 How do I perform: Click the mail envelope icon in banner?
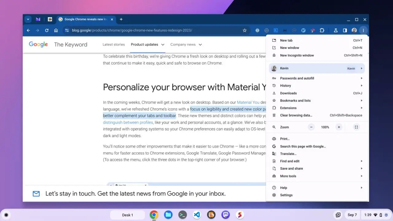pyautogui.click(x=36, y=194)
